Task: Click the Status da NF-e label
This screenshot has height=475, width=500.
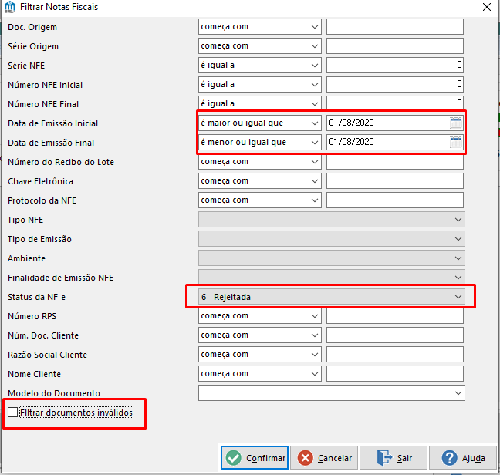Action: 37,297
